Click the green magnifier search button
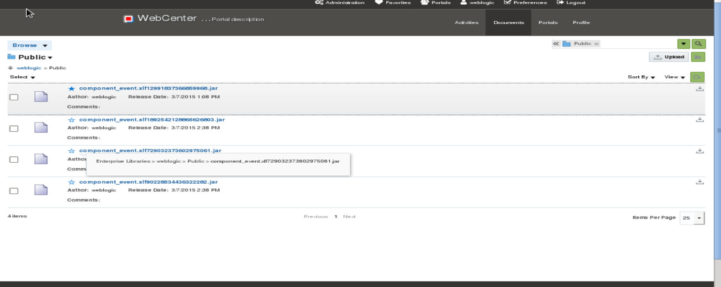 pyautogui.click(x=698, y=44)
